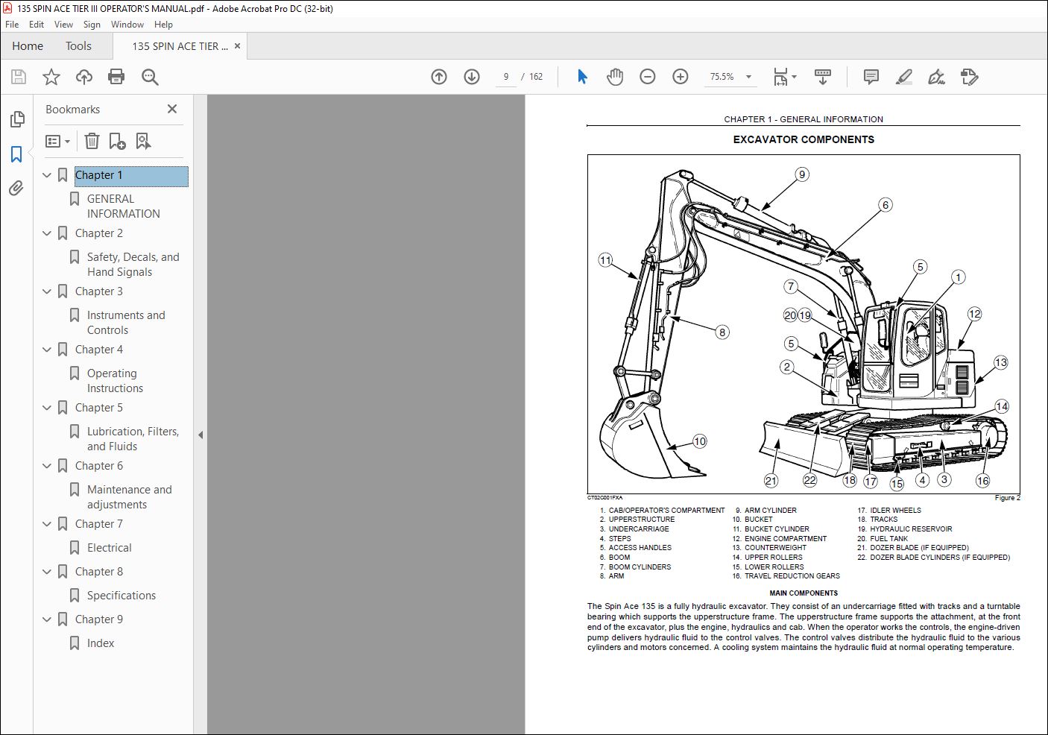Open Instruments and Controls bookmark
The image size is (1048, 735).
126,323
